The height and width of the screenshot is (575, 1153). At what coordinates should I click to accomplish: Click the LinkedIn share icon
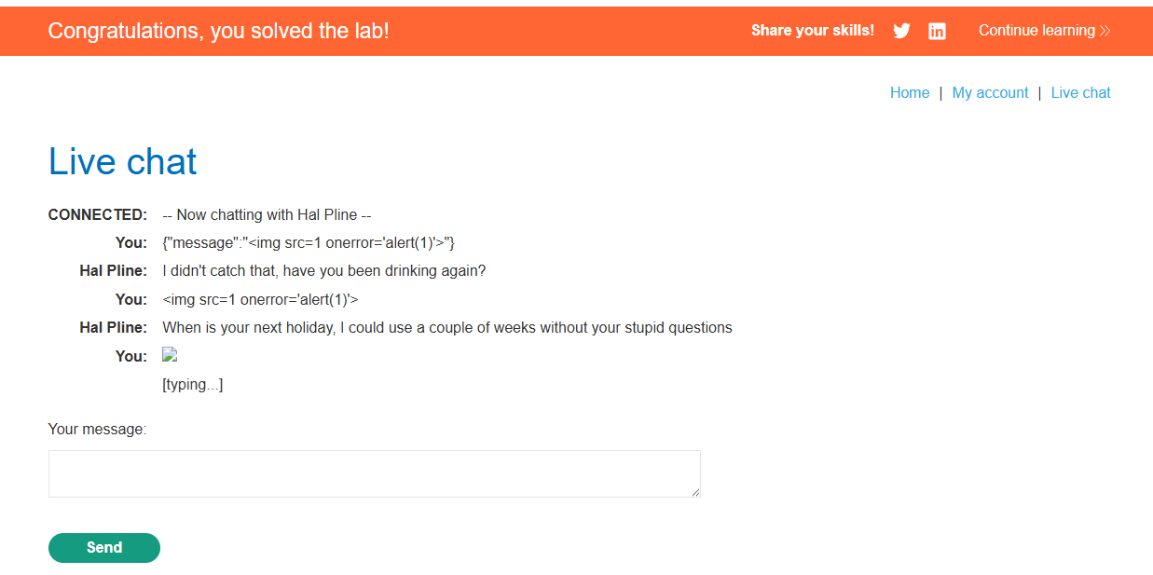point(937,31)
